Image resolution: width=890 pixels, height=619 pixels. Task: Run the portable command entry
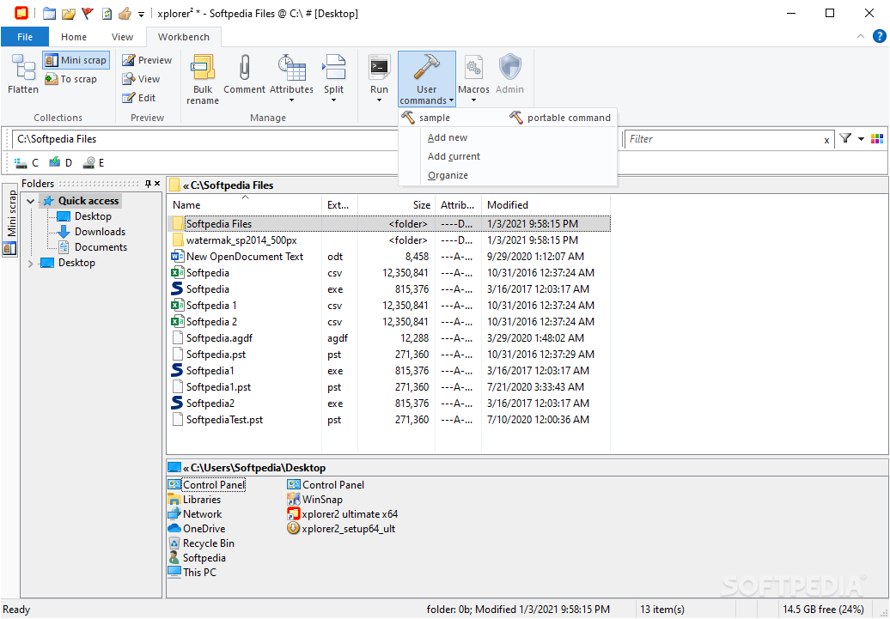[x=559, y=118]
